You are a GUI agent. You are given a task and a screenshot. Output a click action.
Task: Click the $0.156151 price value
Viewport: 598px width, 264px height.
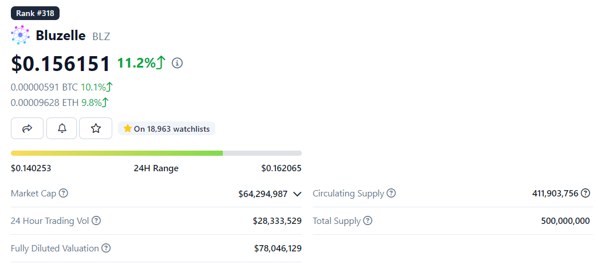pyautogui.click(x=61, y=63)
